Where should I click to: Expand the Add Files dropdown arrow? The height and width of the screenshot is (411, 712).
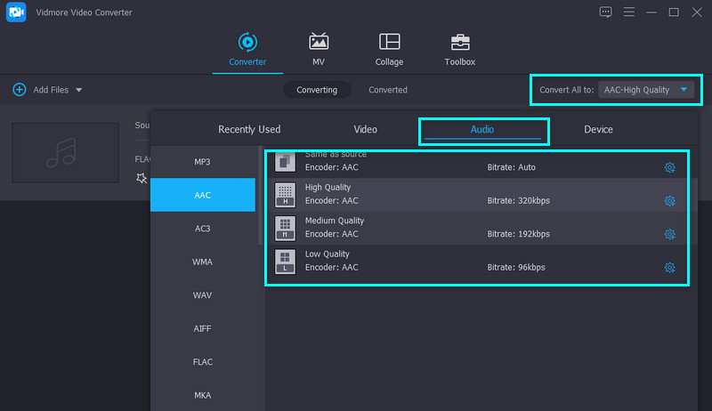79,90
